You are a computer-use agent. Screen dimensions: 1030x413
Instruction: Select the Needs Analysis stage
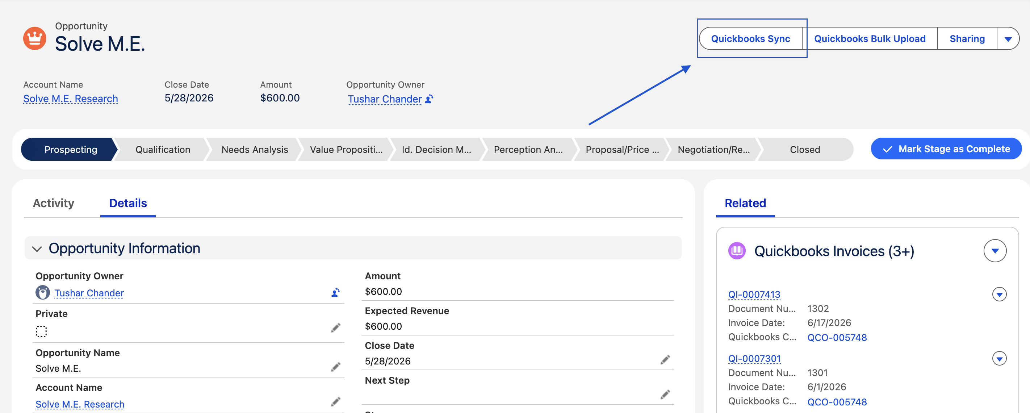(x=255, y=150)
